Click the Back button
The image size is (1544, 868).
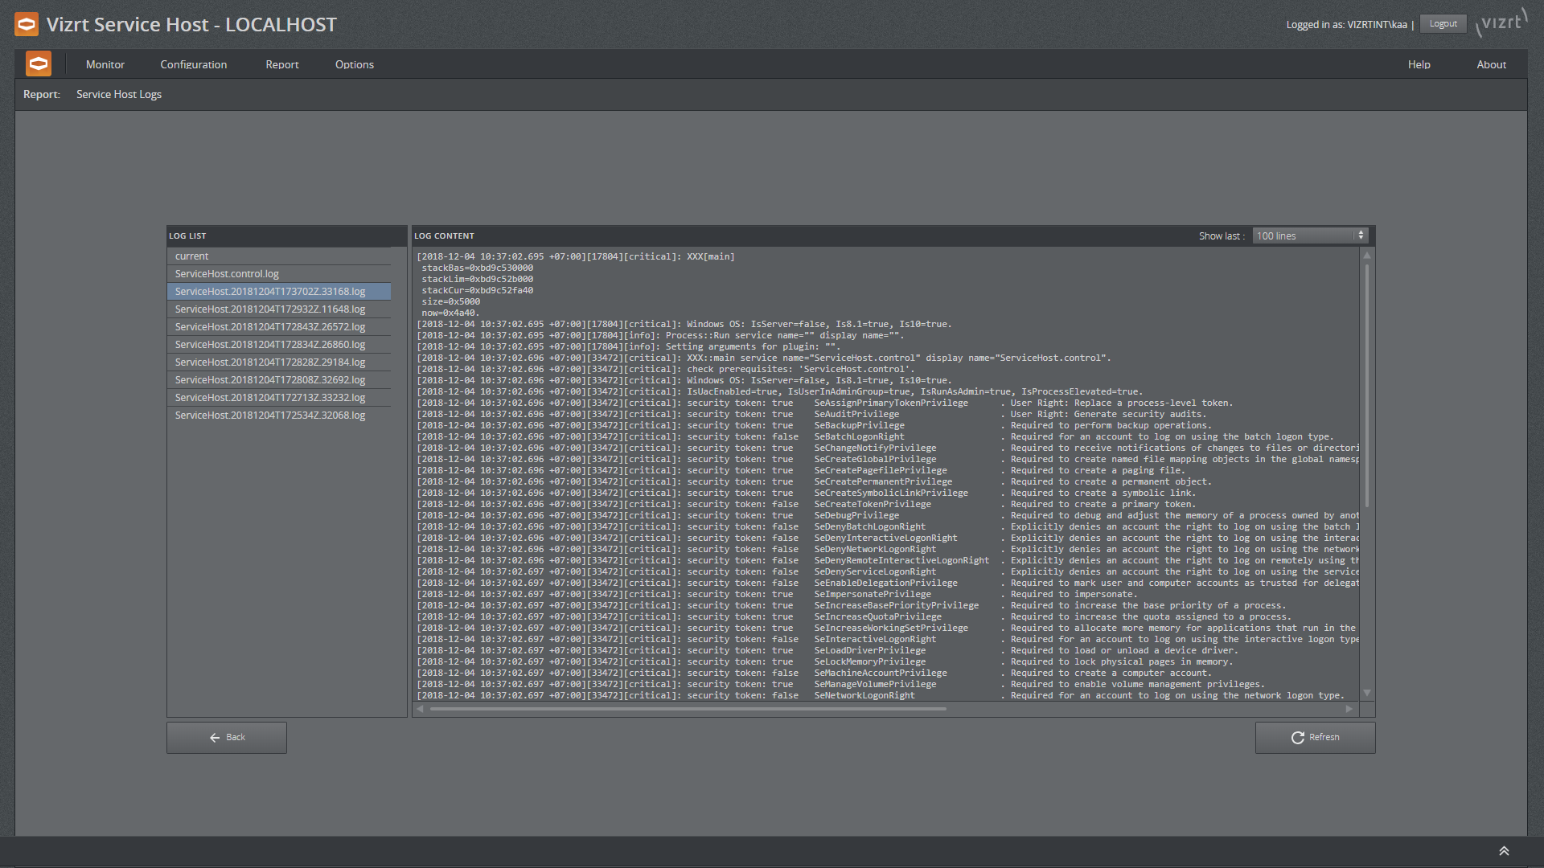226,736
